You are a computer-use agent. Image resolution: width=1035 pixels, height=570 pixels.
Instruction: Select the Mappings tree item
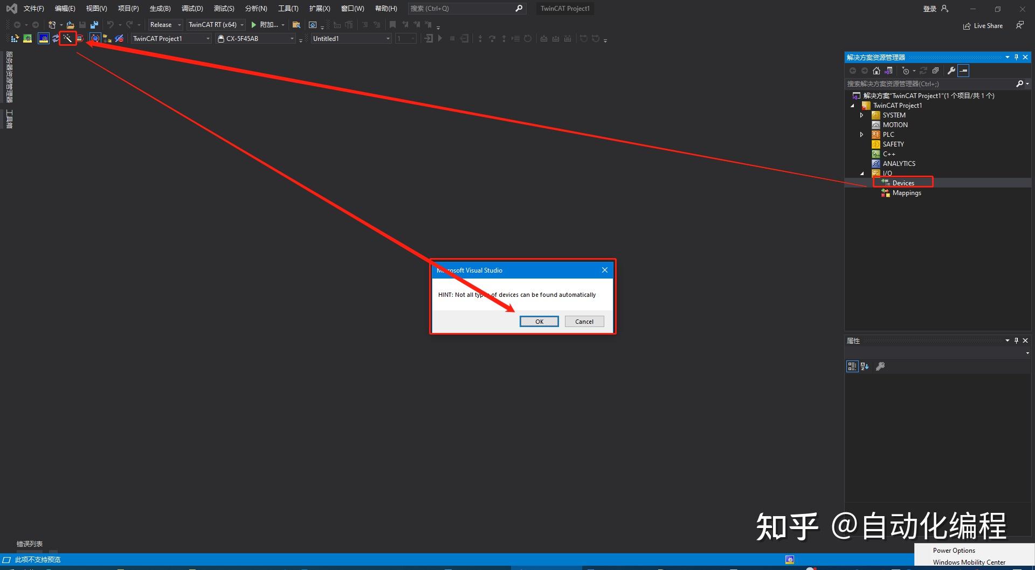(x=907, y=193)
